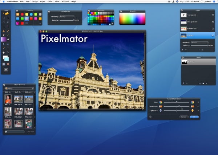Click Opacity slider in Tool Options

67,20
